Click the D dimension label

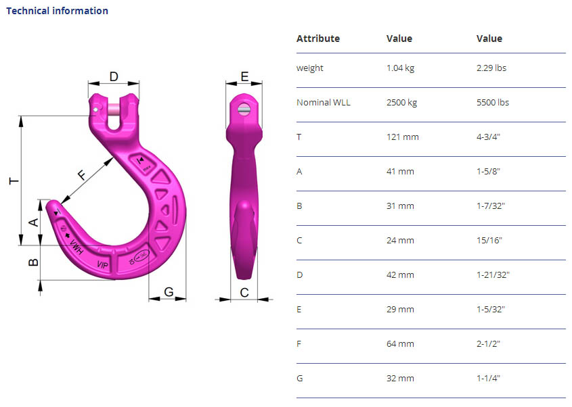click(114, 76)
